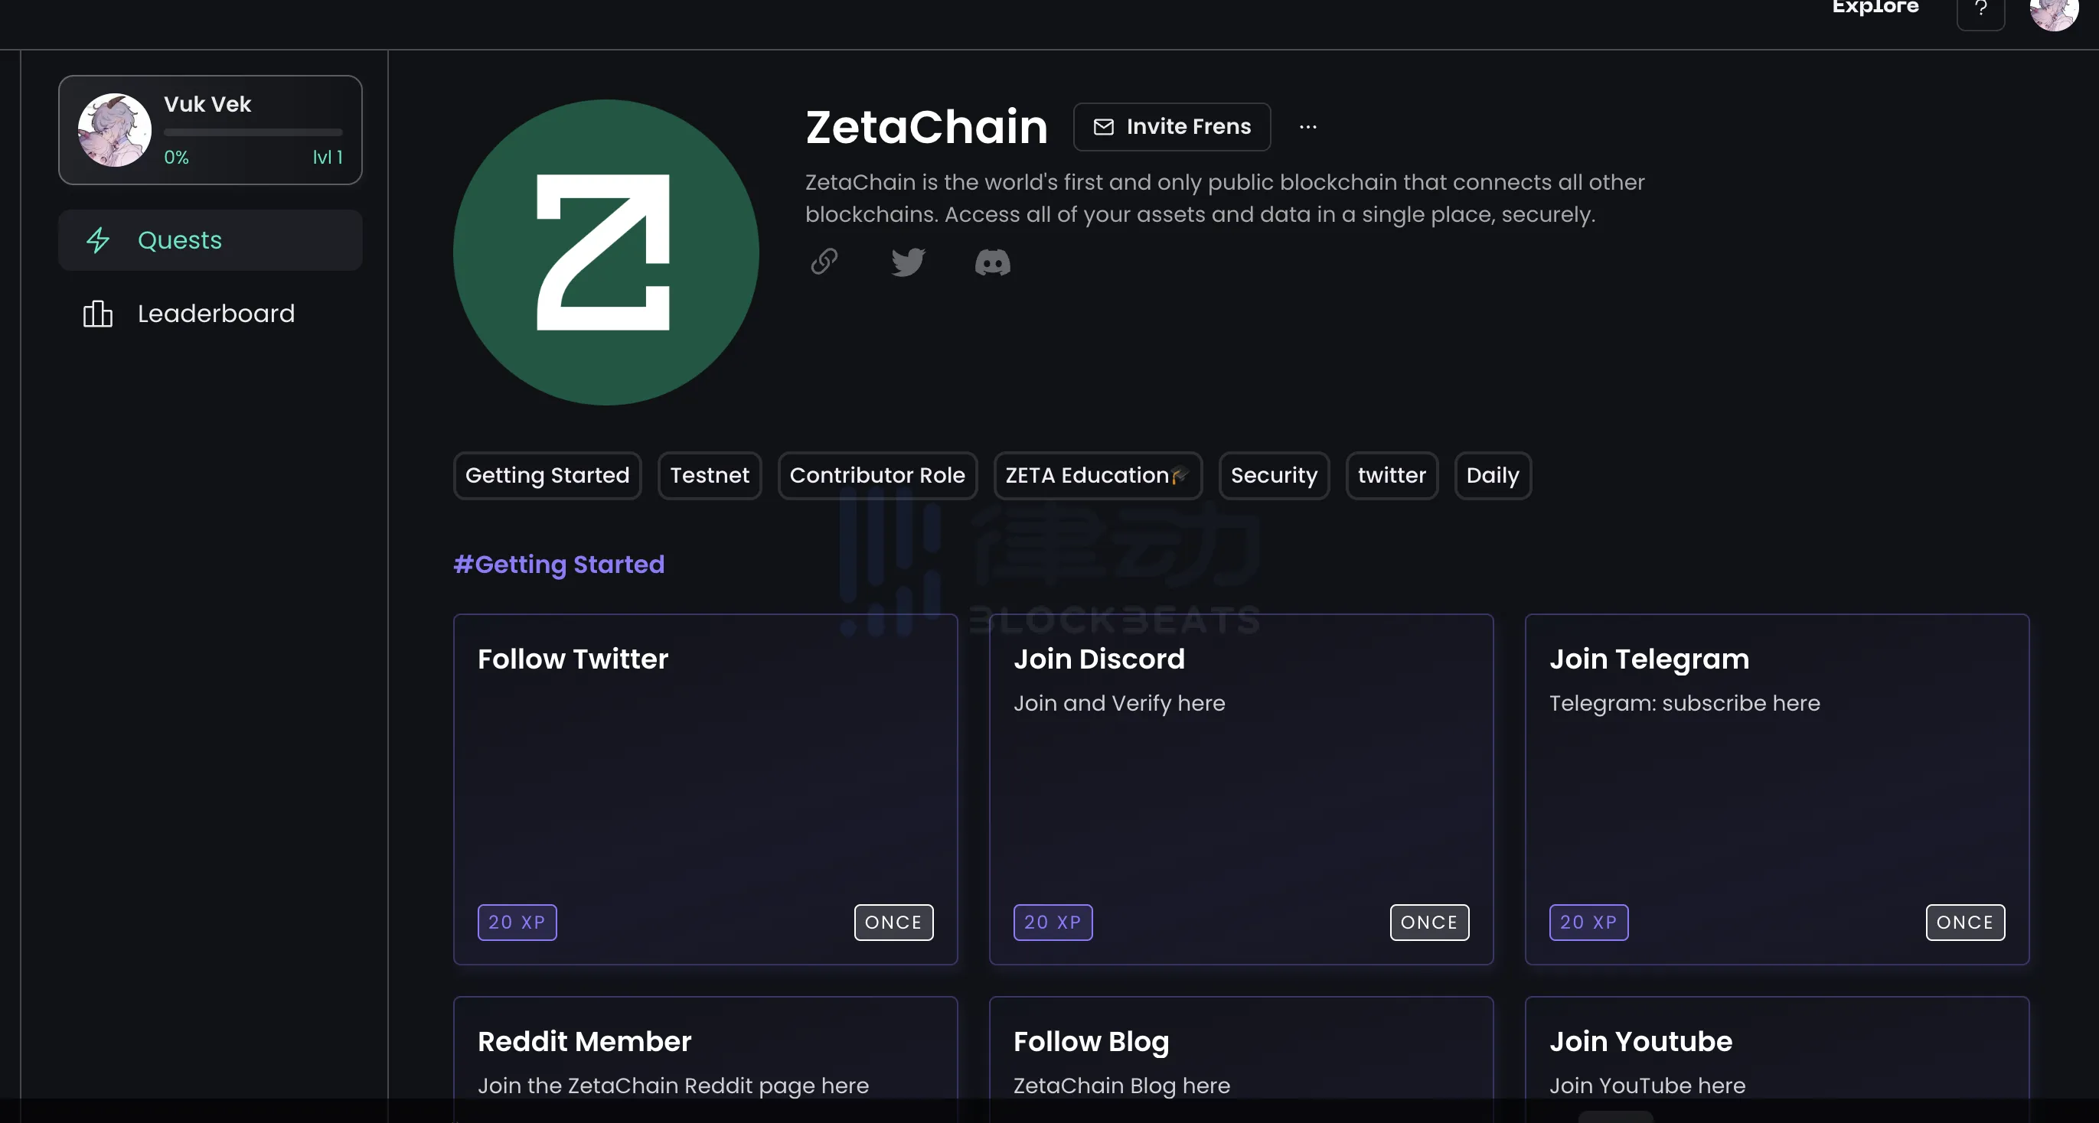Click the envelope icon inside Invite Frens
2099x1123 pixels.
[x=1103, y=127]
